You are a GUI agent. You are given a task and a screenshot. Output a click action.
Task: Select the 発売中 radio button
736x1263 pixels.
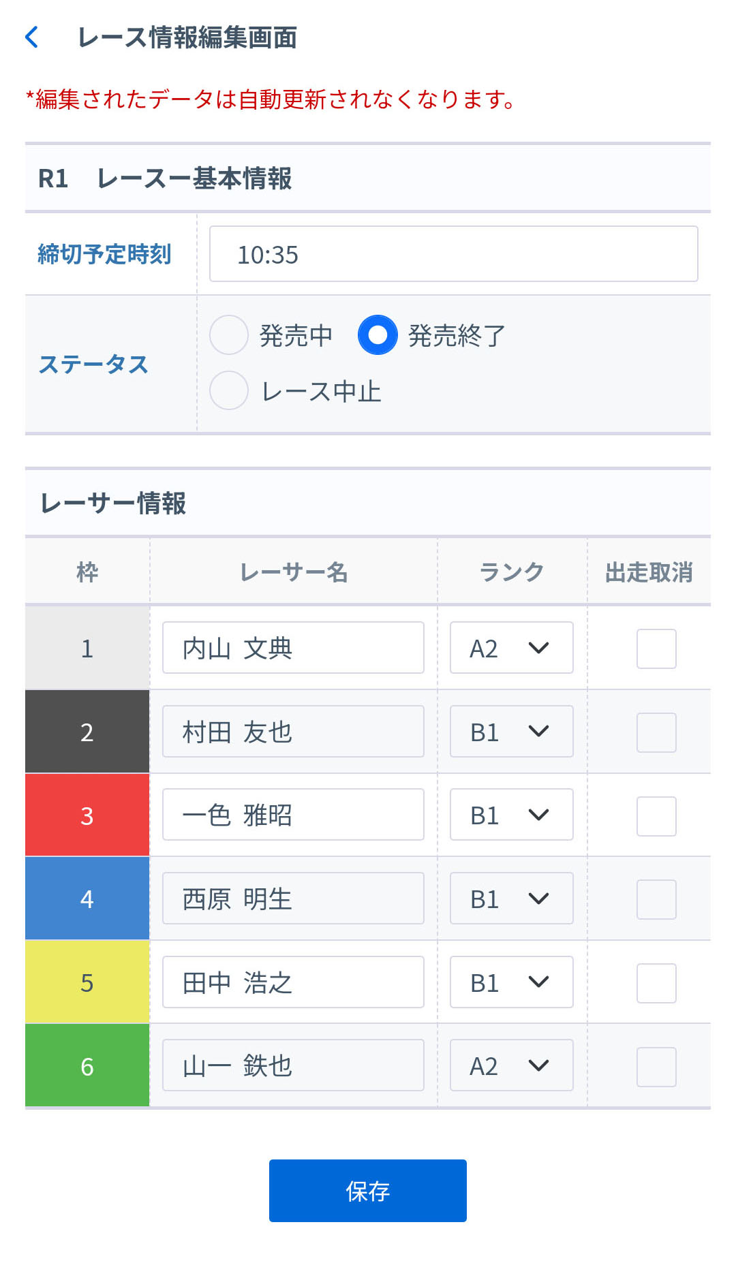coord(229,335)
